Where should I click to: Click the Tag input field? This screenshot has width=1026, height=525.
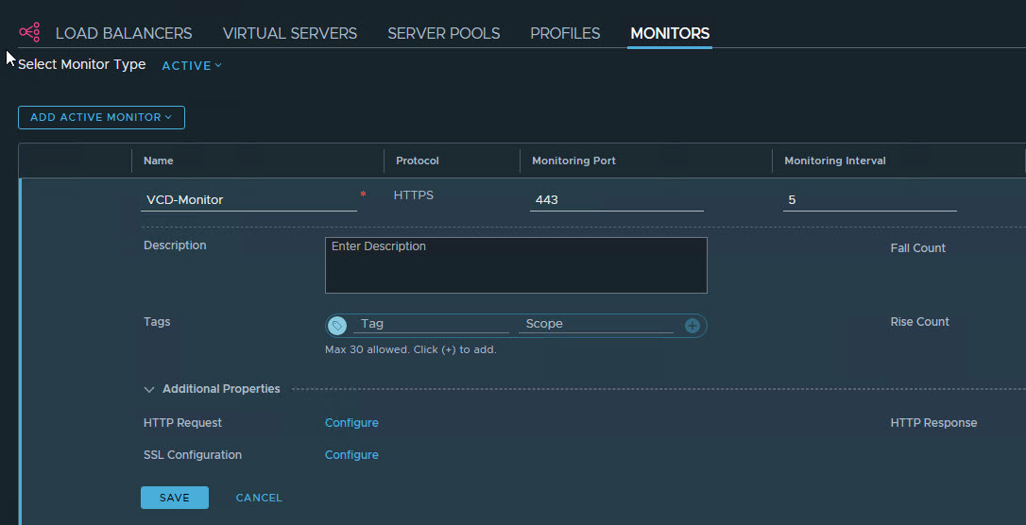click(x=432, y=324)
